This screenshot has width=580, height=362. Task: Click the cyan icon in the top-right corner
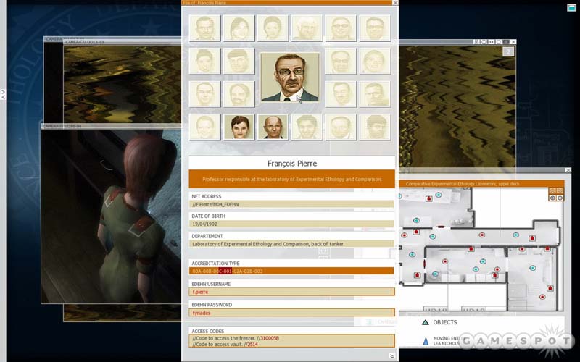(x=571, y=7)
